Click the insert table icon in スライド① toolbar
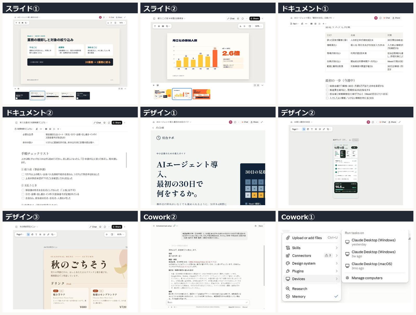Screen dimensions: 416x315 pos(22,23)
